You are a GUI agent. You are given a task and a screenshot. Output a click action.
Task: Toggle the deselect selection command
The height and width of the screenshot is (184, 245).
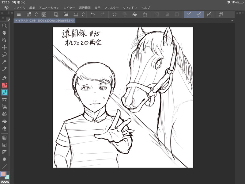click(x=157, y=14)
